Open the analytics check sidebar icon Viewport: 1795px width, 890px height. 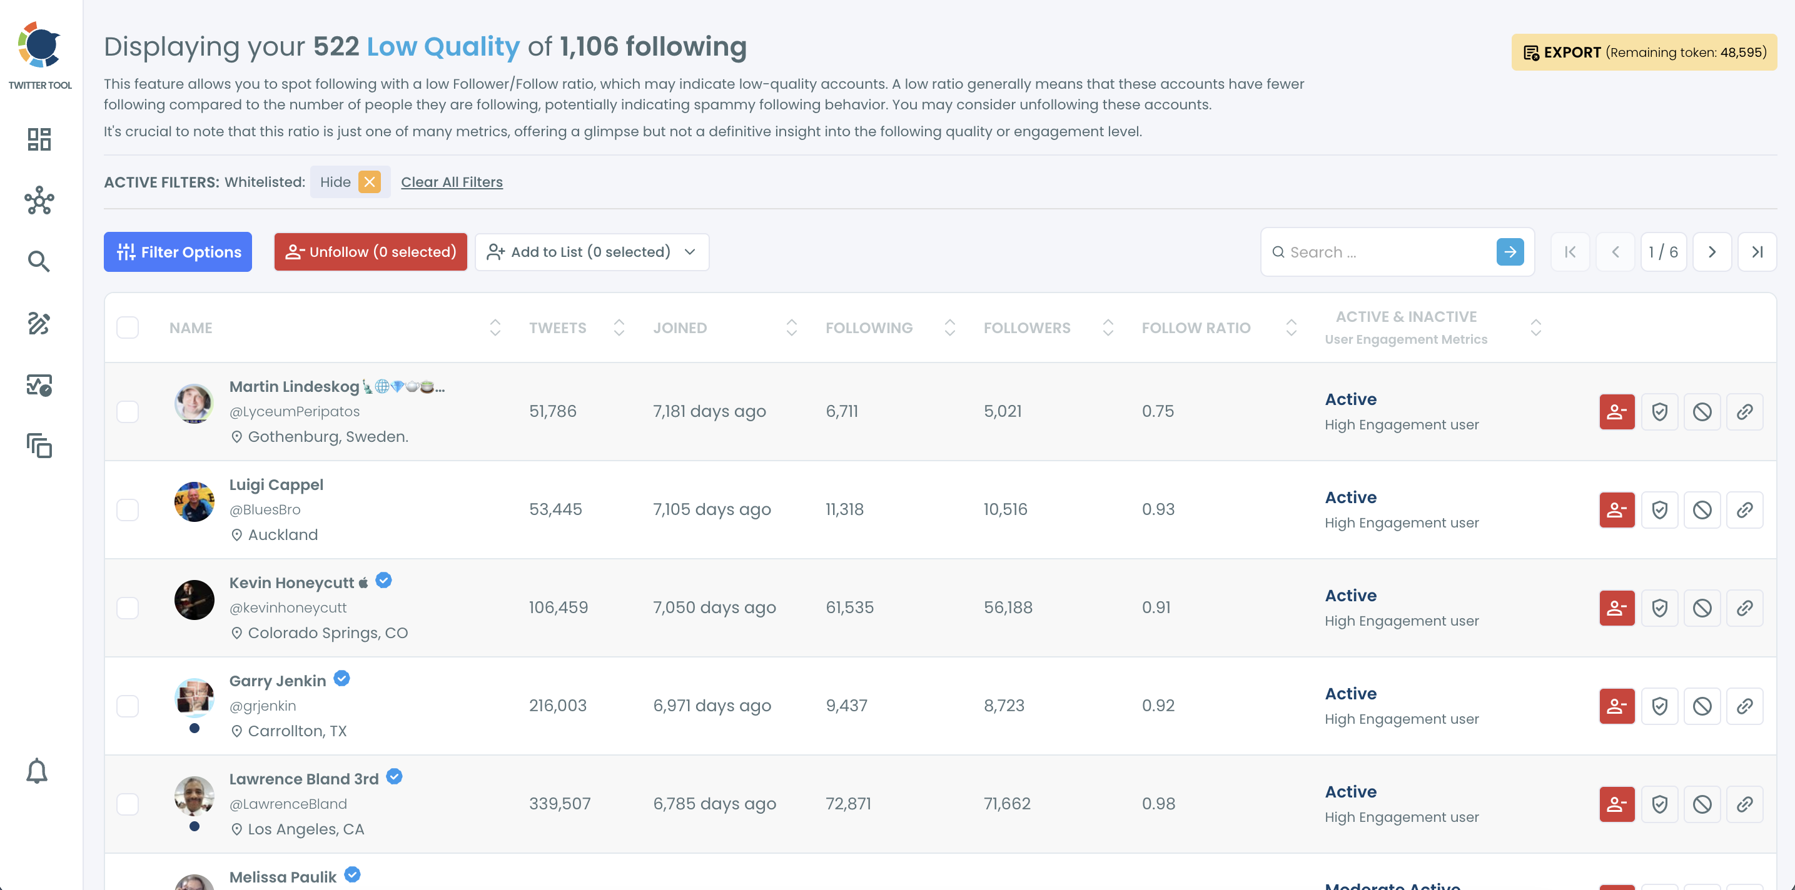[x=39, y=384]
